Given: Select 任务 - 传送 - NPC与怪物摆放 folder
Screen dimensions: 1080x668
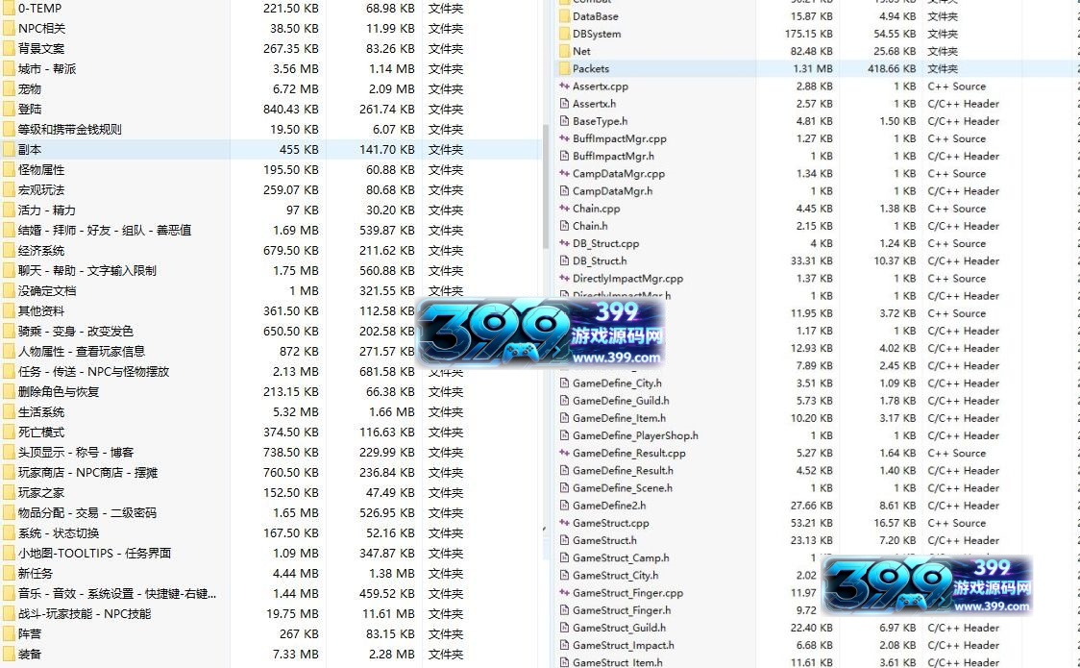Looking at the screenshot, I should tap(93, 371).
